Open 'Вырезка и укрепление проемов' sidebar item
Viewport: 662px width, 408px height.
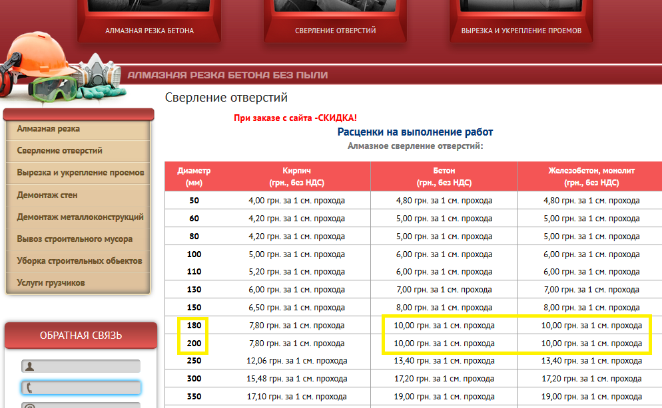pos(80,173)
